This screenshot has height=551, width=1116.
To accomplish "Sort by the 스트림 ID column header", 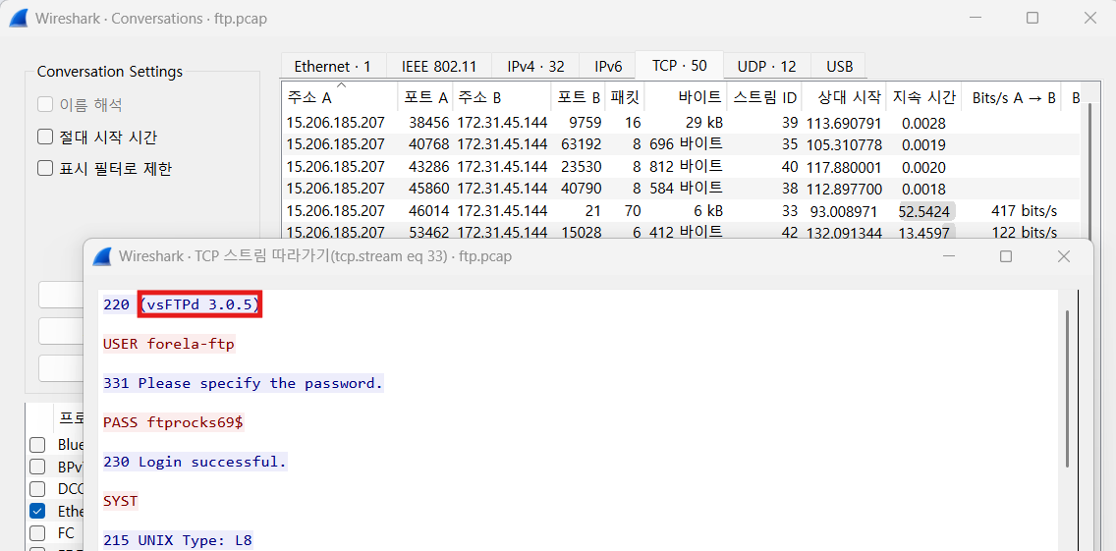I will click(x=764, y=97).
